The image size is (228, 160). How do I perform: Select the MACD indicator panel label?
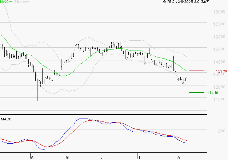(x=6, y=119)
